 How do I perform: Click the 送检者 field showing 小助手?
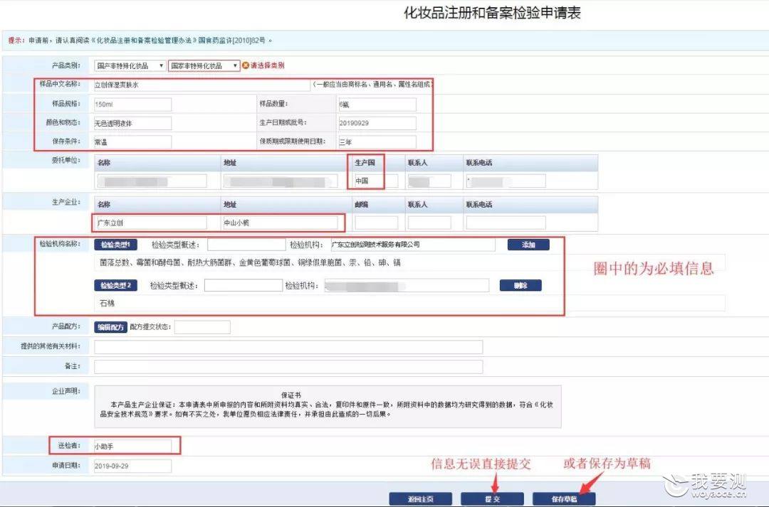pos(132,447)
